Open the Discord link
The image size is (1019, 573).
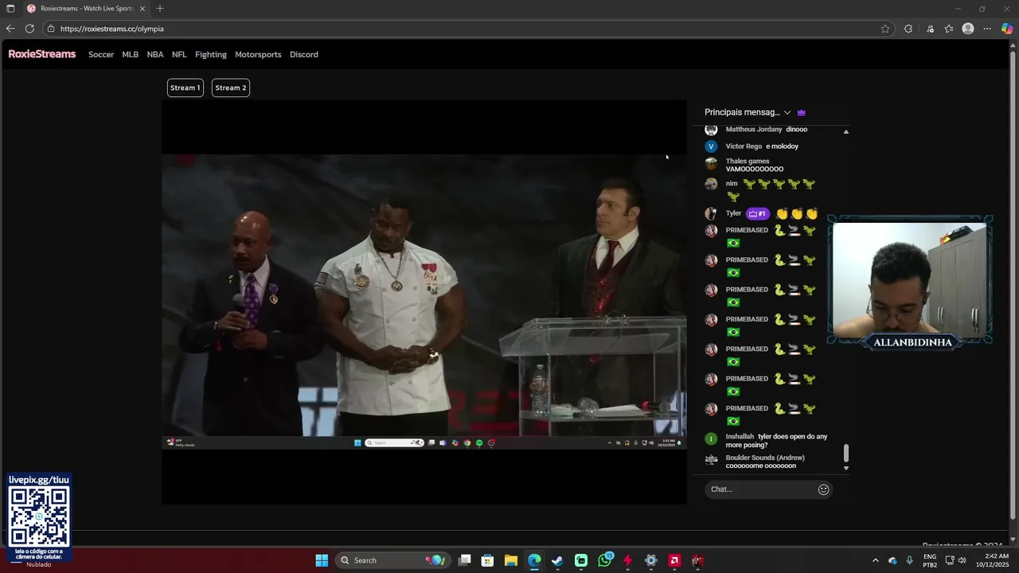304,55
